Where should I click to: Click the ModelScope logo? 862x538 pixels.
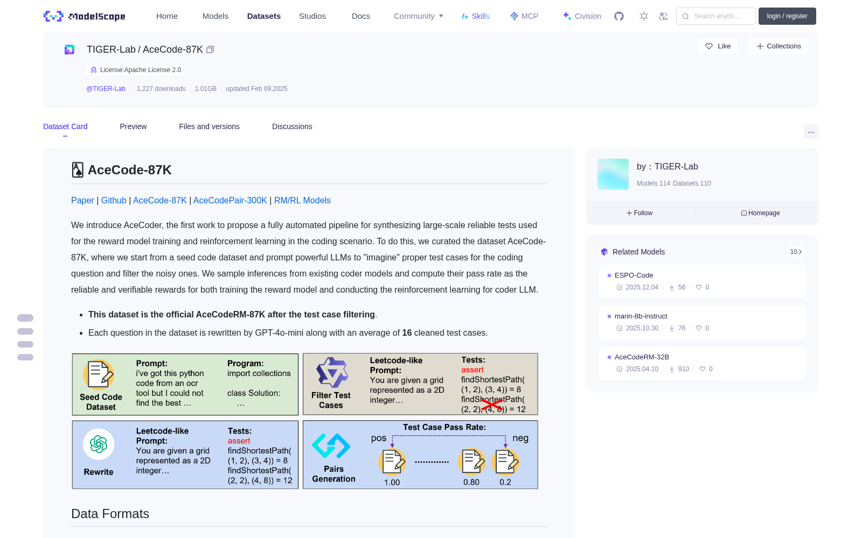tap(84, 16)
